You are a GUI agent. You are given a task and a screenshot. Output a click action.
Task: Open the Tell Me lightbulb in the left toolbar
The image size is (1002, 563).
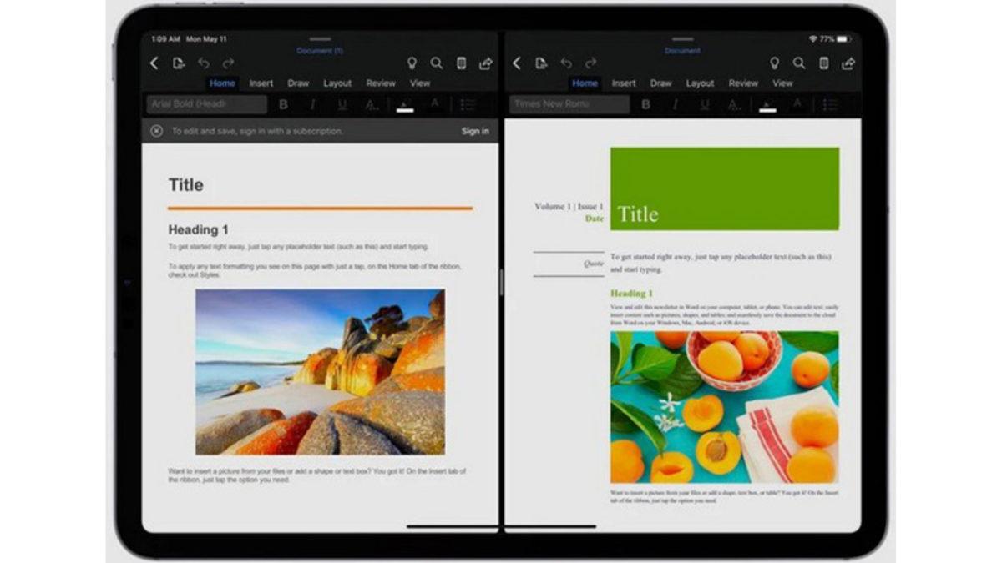click(x=410, y=63)
